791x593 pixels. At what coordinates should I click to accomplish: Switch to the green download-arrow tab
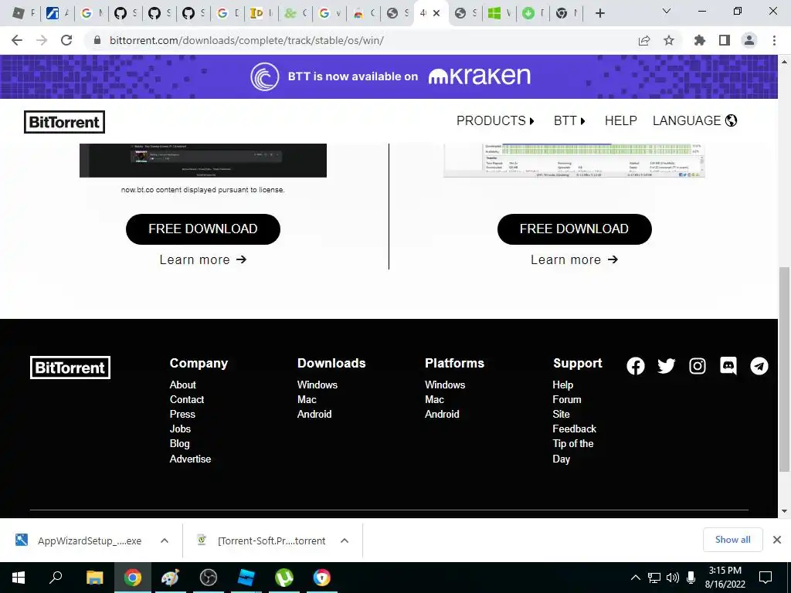pyautogui.click(x=533, y=13)
